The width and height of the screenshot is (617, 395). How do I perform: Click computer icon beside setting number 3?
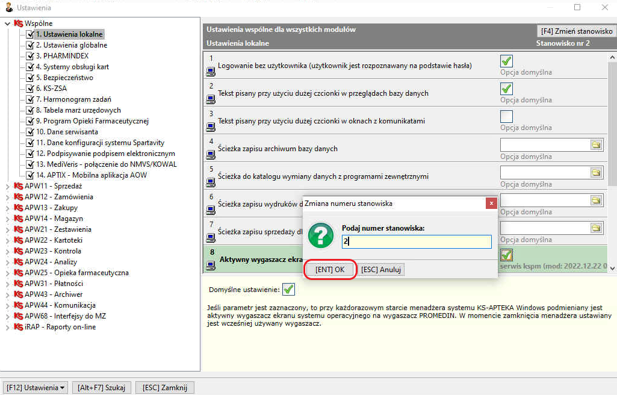point(211,127)
